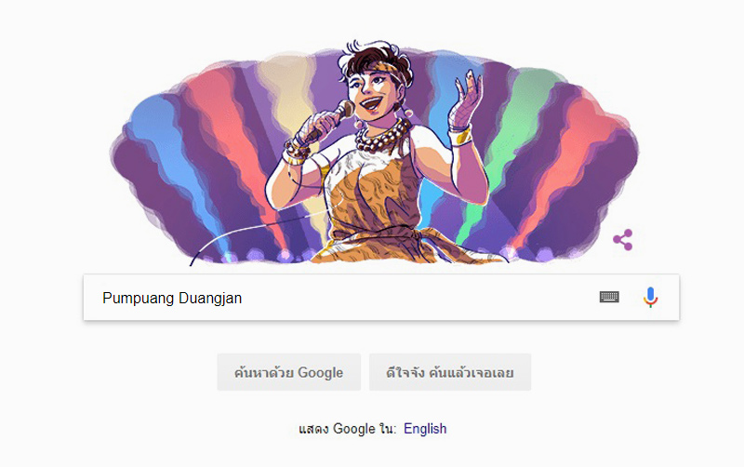Start voice search with the microphone icon

pos(650,297)
